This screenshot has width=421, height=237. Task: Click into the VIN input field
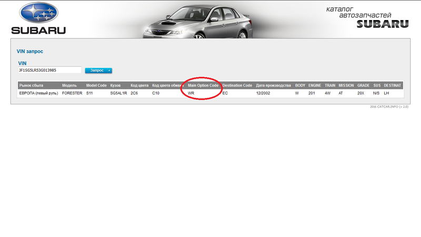point(49,70)
